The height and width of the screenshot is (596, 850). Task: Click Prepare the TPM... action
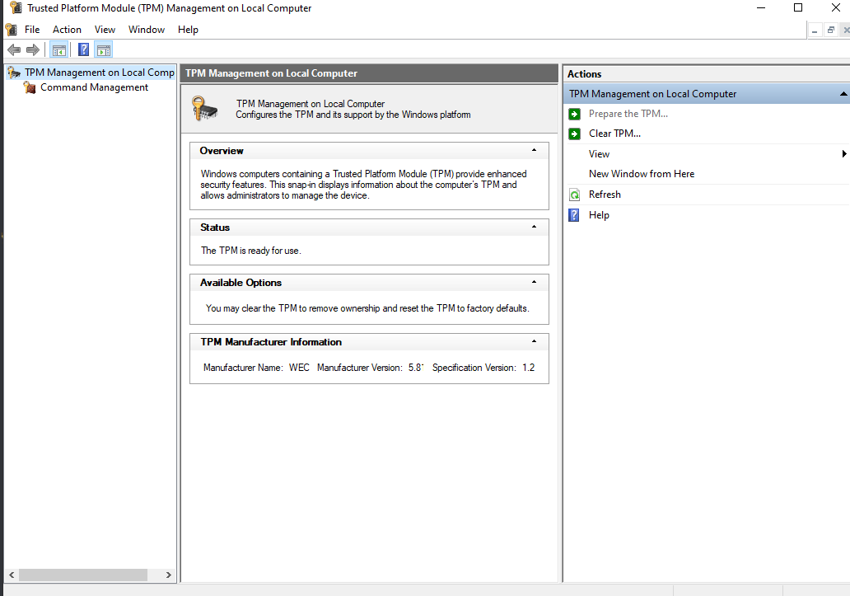[628, 114]
